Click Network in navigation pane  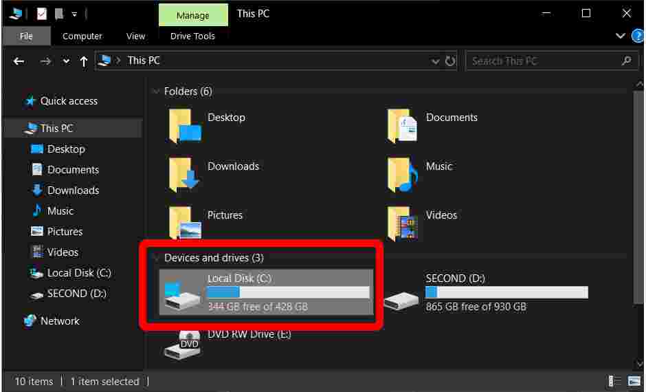tap(52, 320)
